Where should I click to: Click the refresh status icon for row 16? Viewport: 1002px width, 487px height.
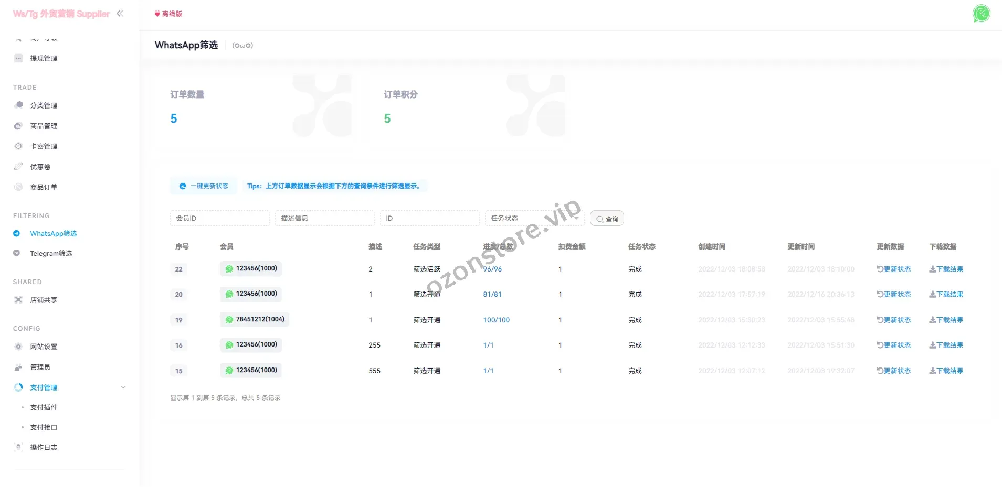click(880, 345)
